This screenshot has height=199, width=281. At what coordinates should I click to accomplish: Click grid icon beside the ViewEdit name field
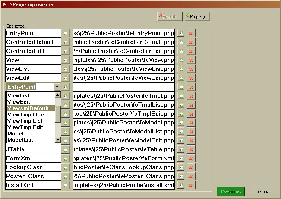[x=66, y=78]
